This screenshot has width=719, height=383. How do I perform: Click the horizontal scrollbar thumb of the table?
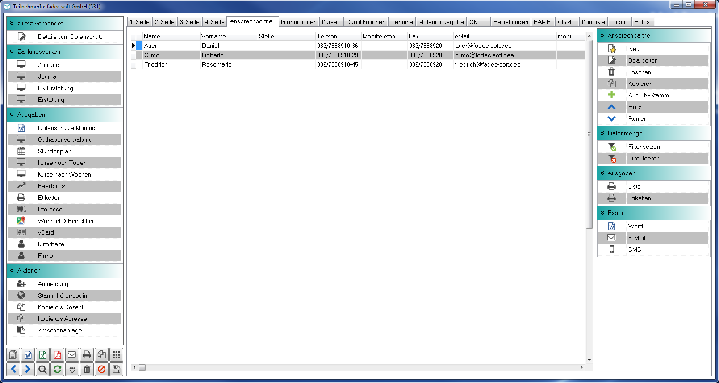click(142, 367)
